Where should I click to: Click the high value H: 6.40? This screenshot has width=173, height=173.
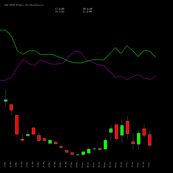pyautogui.click(x=88, y=9)
